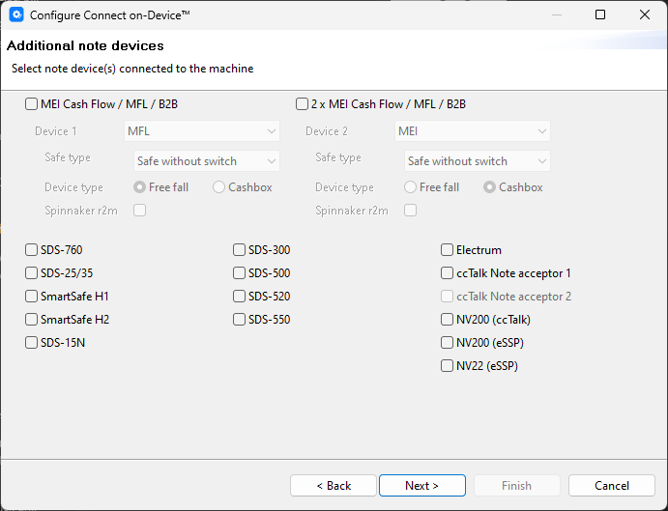This screenshot has width=668, height=511.
Task: Open the Device 2 MEI dropdown
Action: tap(472, 131)
